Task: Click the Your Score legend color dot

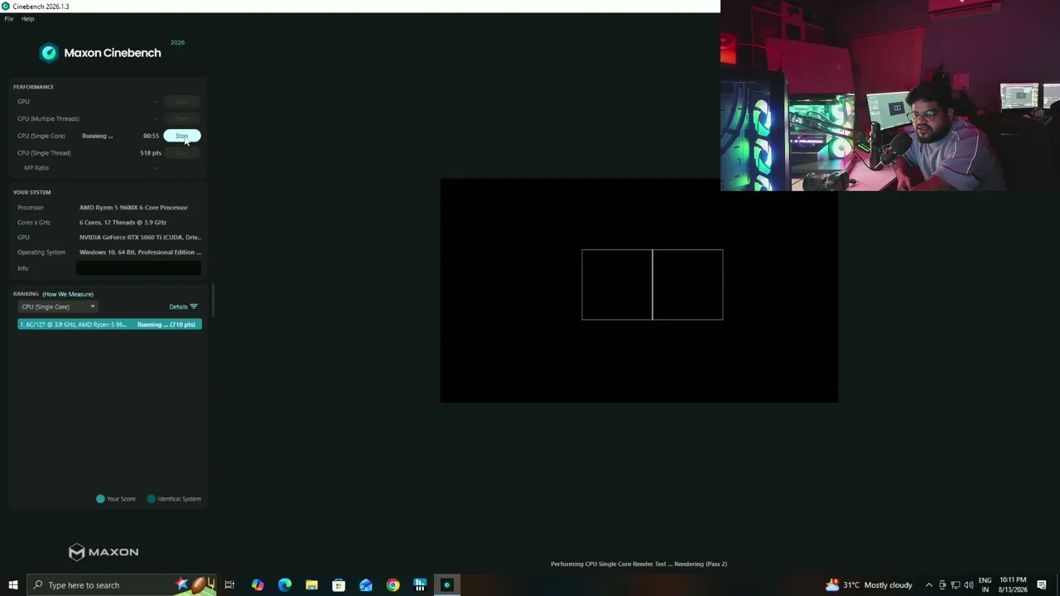Action: 100,499
